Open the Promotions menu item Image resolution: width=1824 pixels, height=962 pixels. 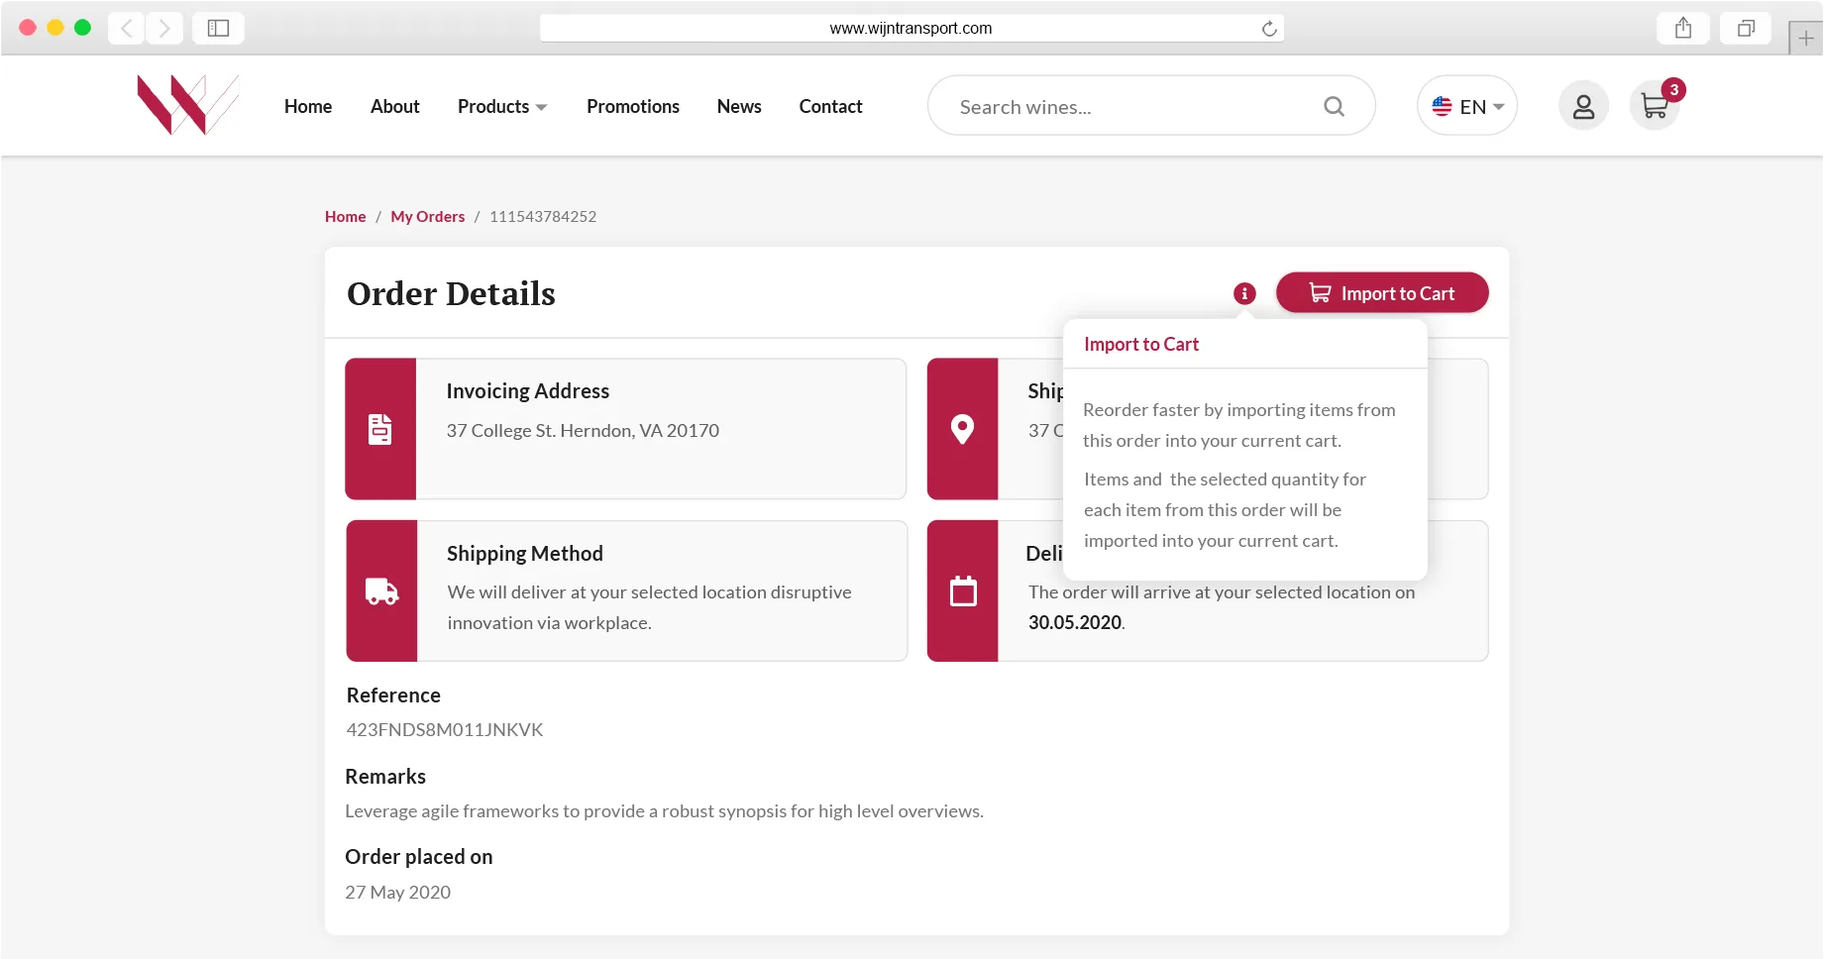coord(632,106)
